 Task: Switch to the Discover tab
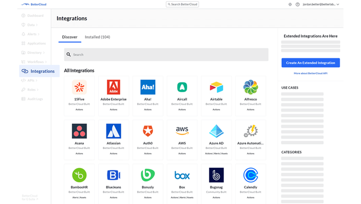[x=70, y=37]
